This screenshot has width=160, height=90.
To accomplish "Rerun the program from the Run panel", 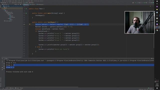I will [x=2, y=60].
